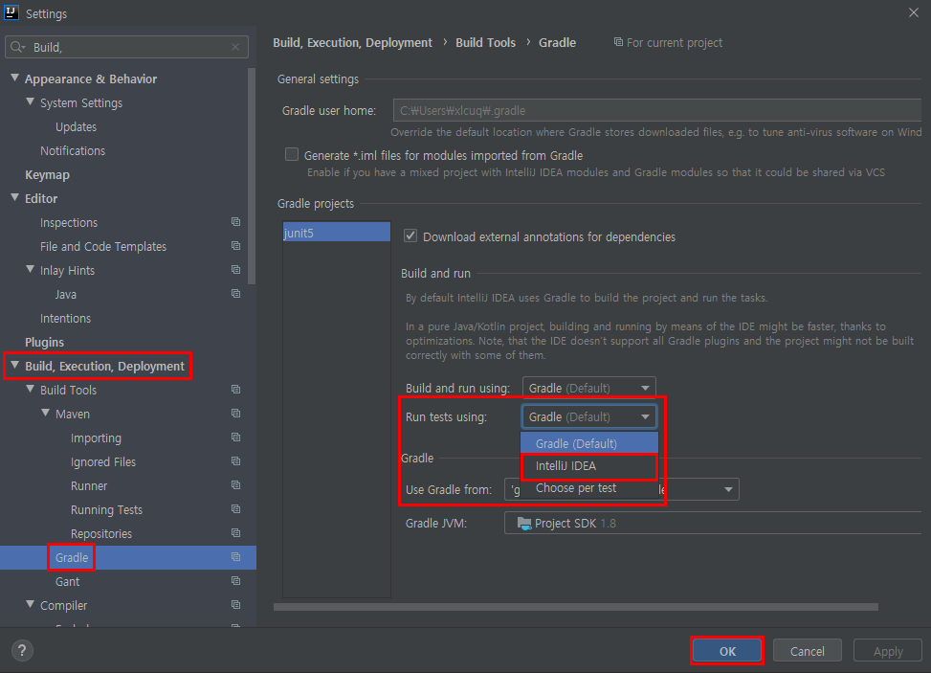Open Updates settings page
931x673 pixels.
coord(76,126)
